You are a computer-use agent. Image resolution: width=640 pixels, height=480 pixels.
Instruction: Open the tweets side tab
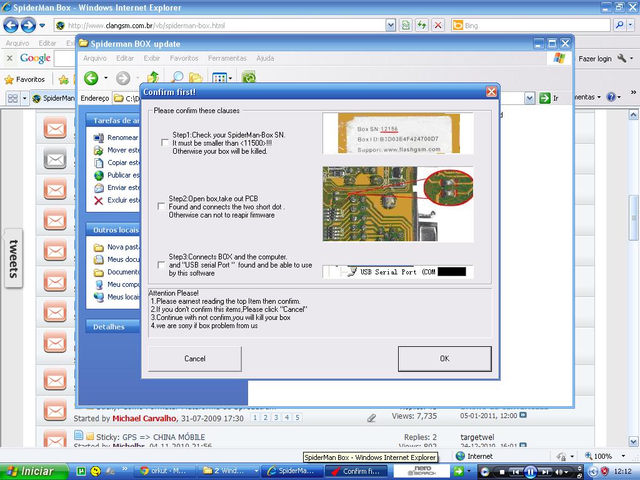click(14, 259)
